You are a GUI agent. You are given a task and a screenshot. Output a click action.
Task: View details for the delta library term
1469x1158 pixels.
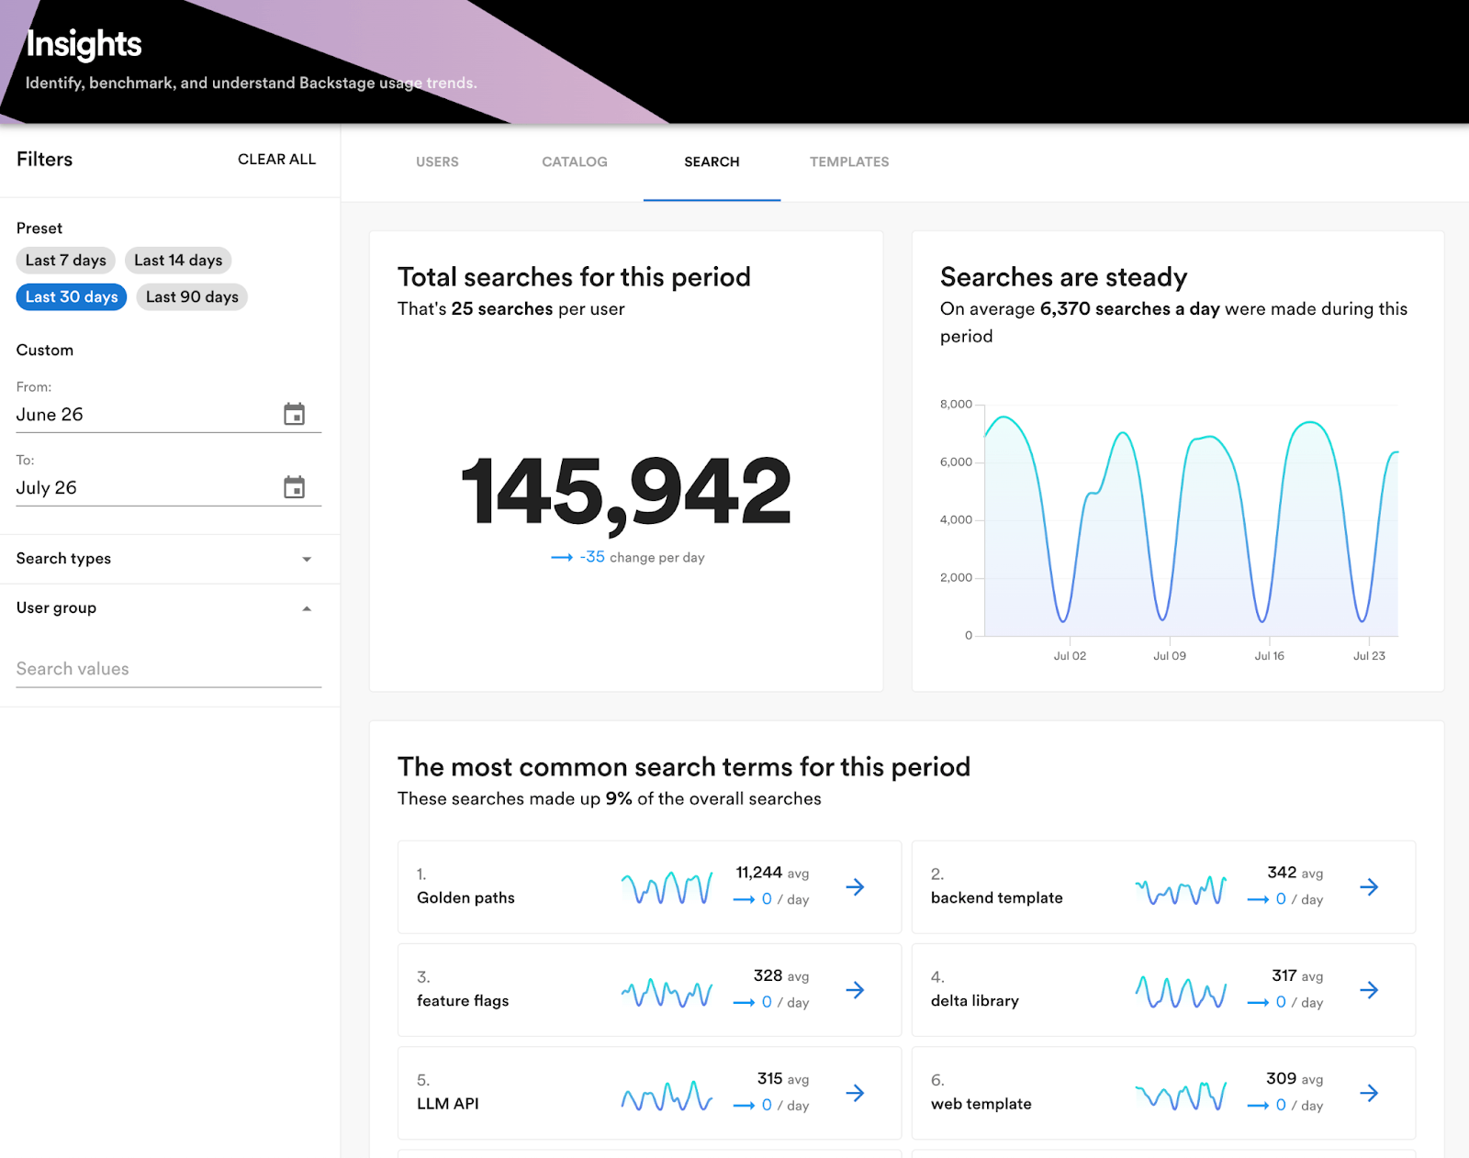point(1368,990)
